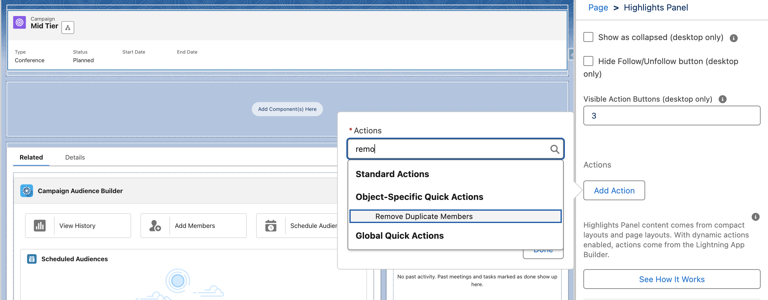Focus the Actions search combobox
This screenshot has height=300, width=768.
[x=456, y=149]
